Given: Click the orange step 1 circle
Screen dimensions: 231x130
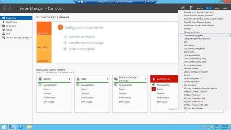Looking at the screenshot, I should click(x=60, y=27).
